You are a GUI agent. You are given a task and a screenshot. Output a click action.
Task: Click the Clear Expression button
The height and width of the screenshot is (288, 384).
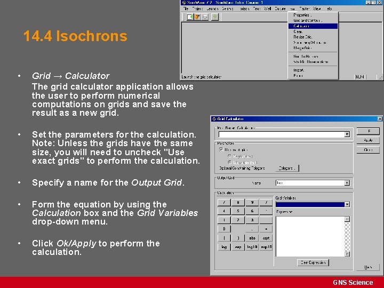point(313,262)
